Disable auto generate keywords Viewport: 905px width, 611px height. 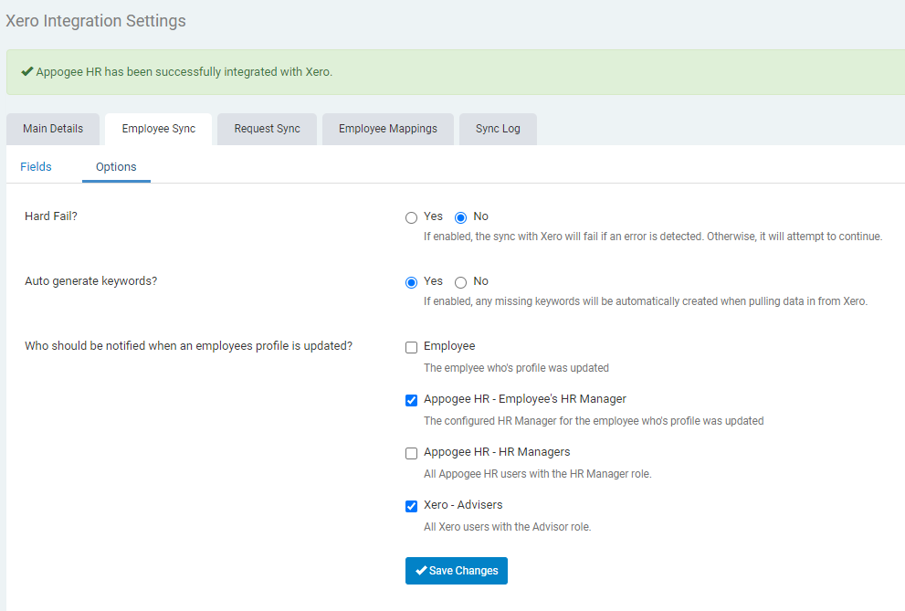click(460, 281)
